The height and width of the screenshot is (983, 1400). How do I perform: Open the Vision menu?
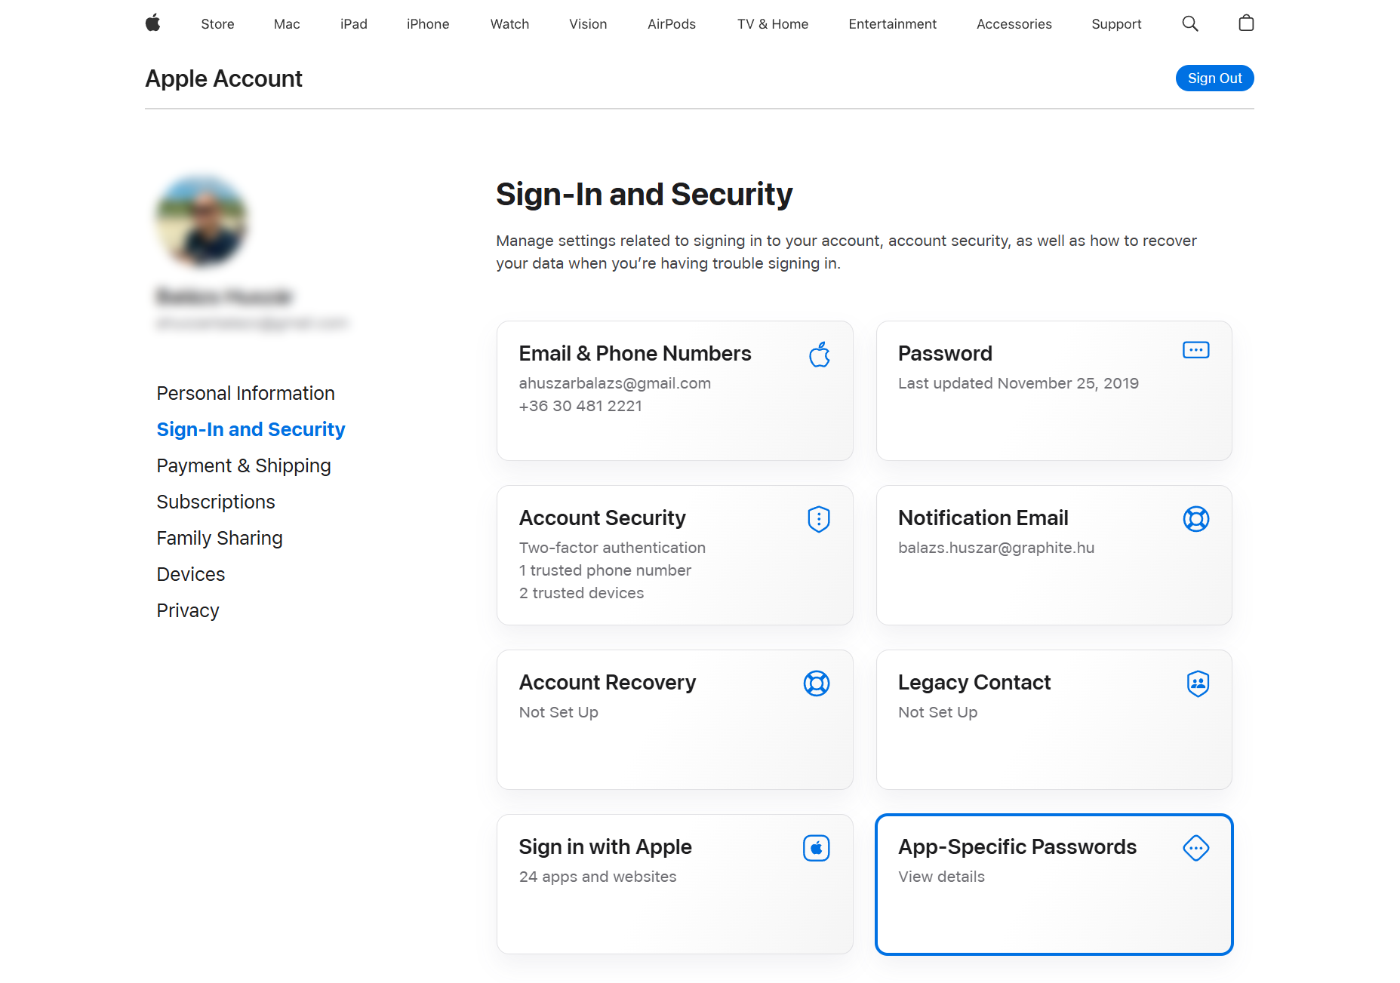click(x=588, y=24)
